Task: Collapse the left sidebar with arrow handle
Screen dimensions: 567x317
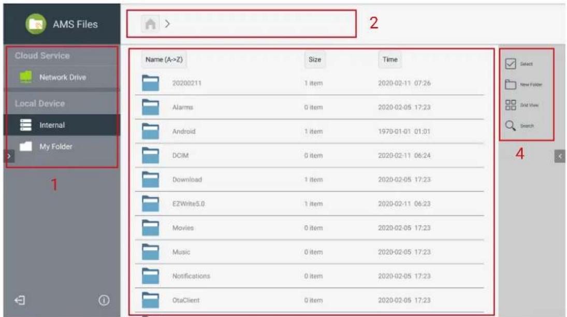Action: pyautogui.click(x=9, y=156)
